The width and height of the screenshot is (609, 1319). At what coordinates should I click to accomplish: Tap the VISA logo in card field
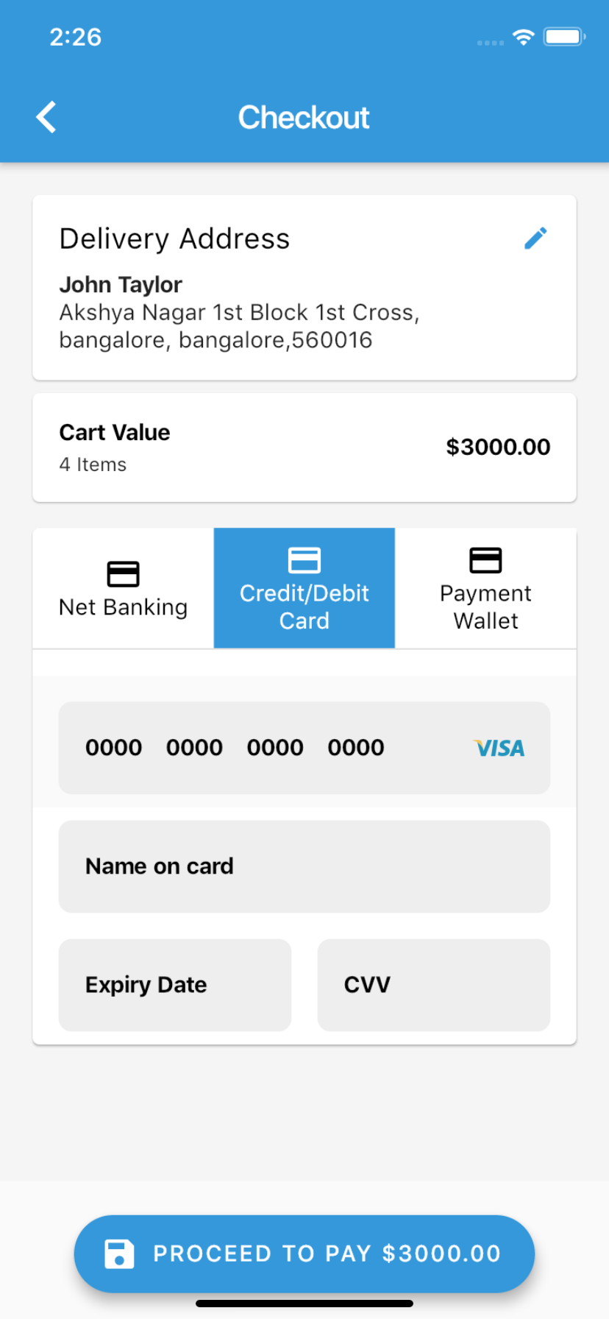499,749
